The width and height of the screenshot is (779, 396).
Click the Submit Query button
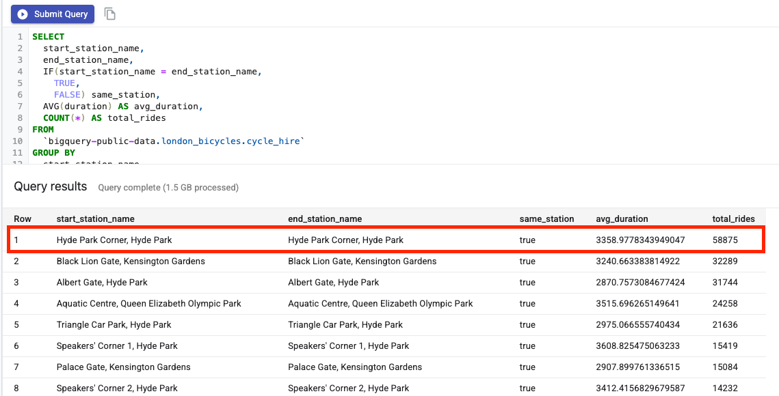[53, 14]
